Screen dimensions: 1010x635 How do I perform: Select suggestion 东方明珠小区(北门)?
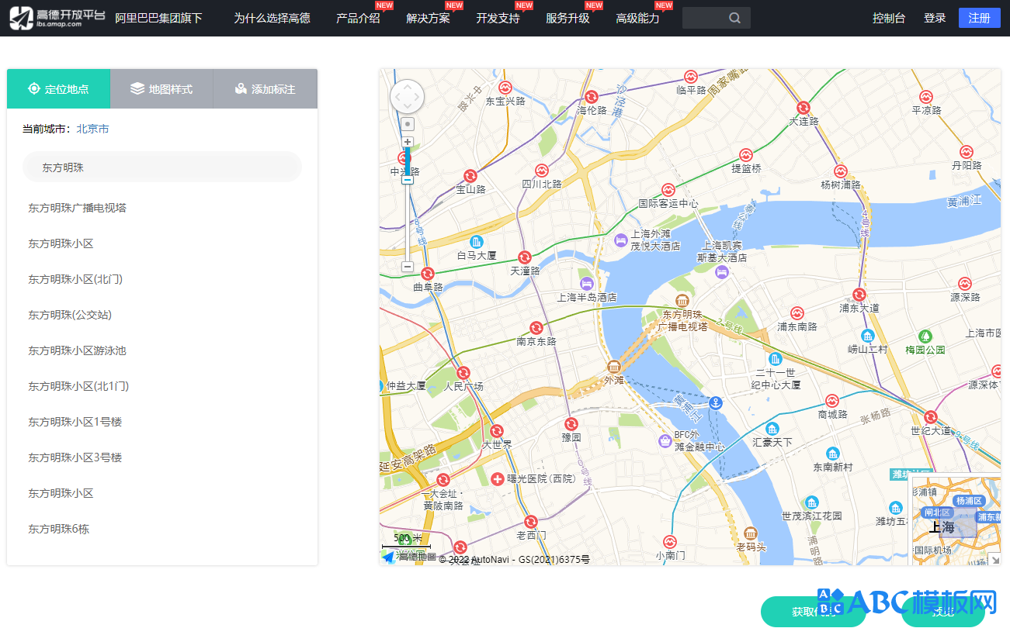(75, 279)
